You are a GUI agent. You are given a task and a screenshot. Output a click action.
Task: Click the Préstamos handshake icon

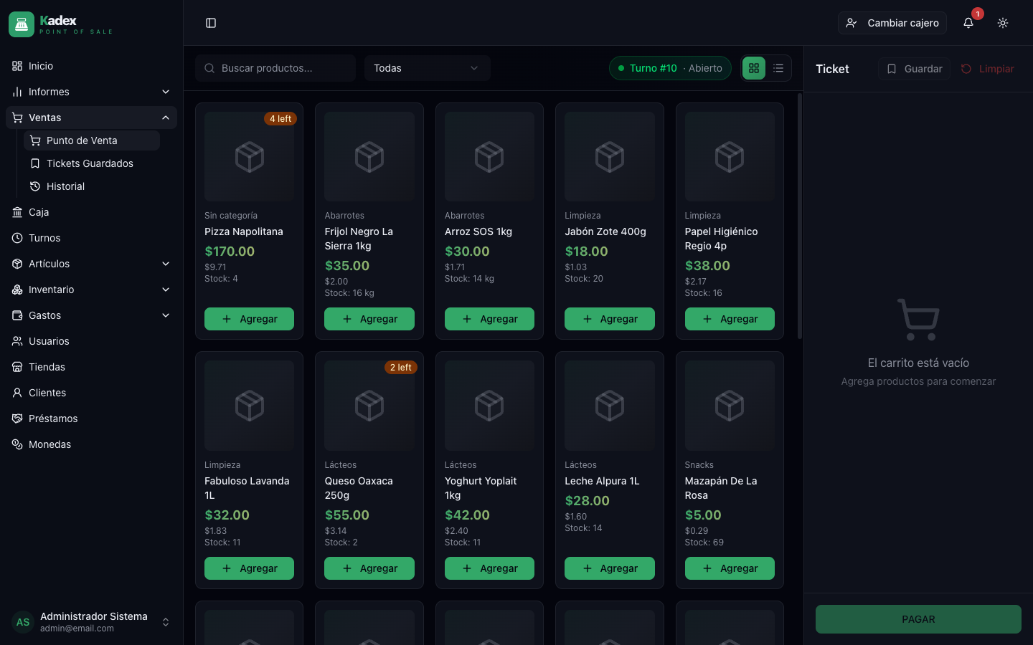coord(17,419)
